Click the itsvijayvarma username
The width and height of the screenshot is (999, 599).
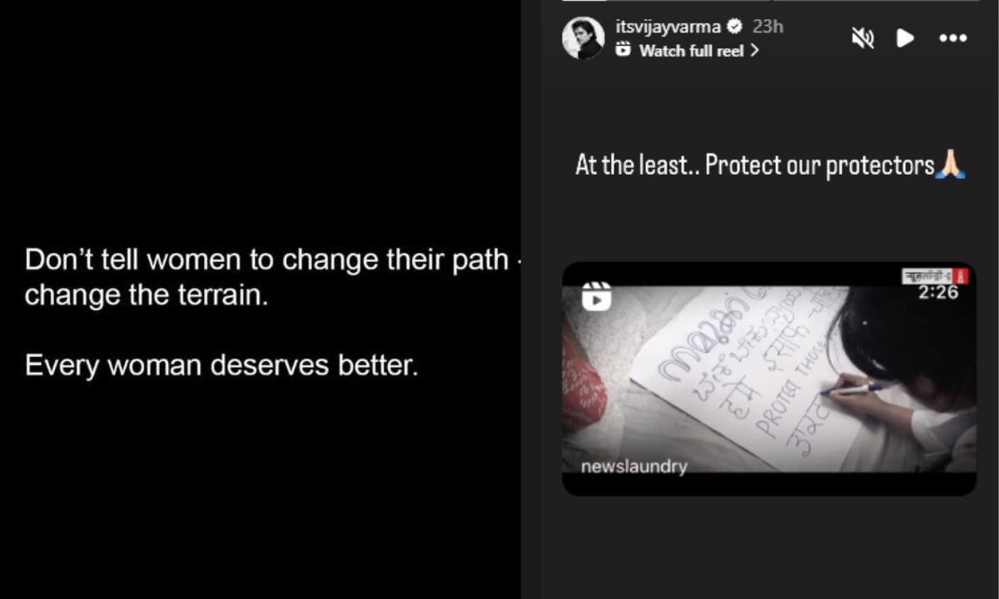click(668, 27)
